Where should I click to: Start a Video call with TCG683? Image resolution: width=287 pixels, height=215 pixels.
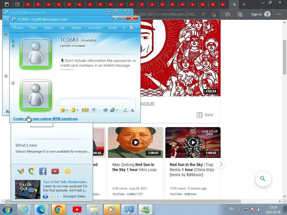coord(48,28)
